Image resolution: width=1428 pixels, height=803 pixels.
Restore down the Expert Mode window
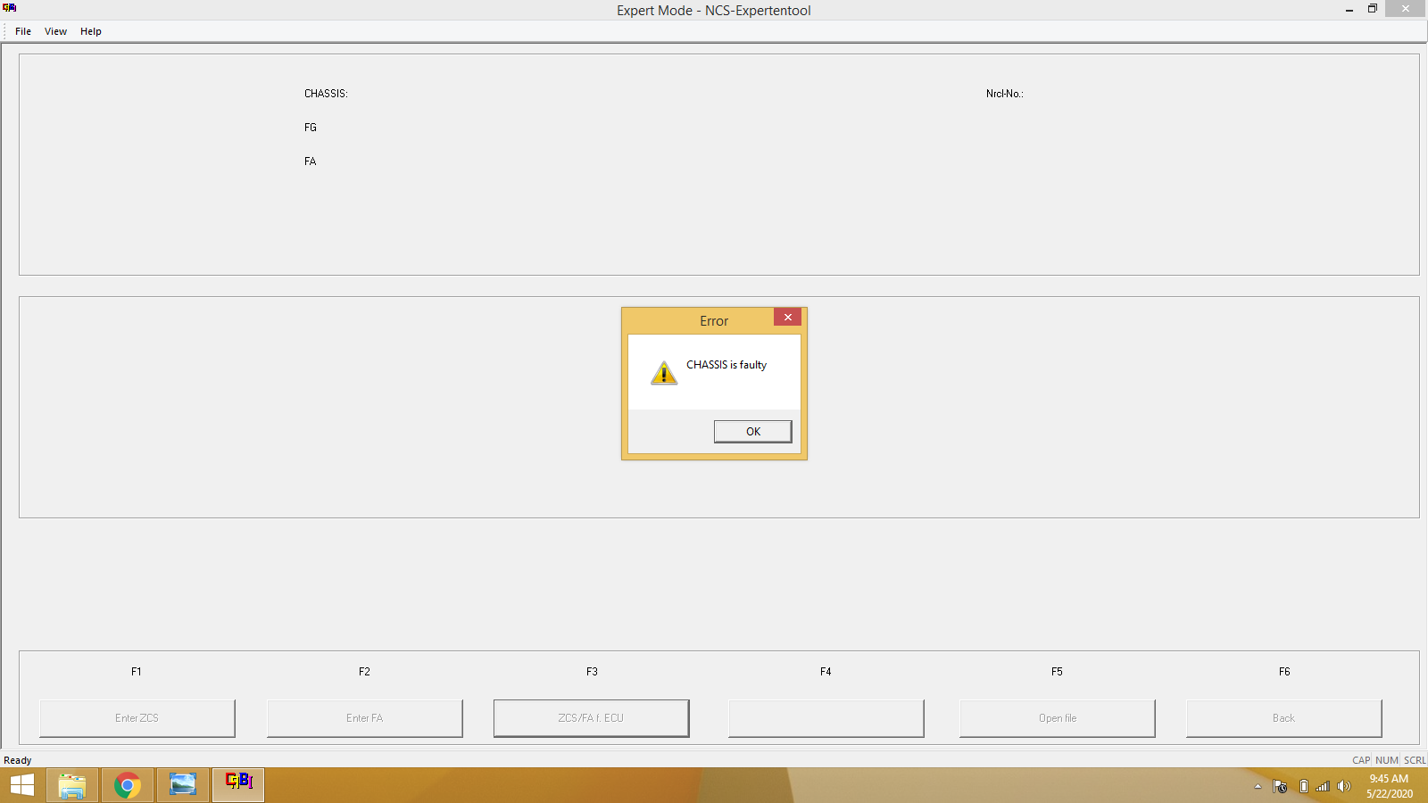click(x=1373, y=9)
